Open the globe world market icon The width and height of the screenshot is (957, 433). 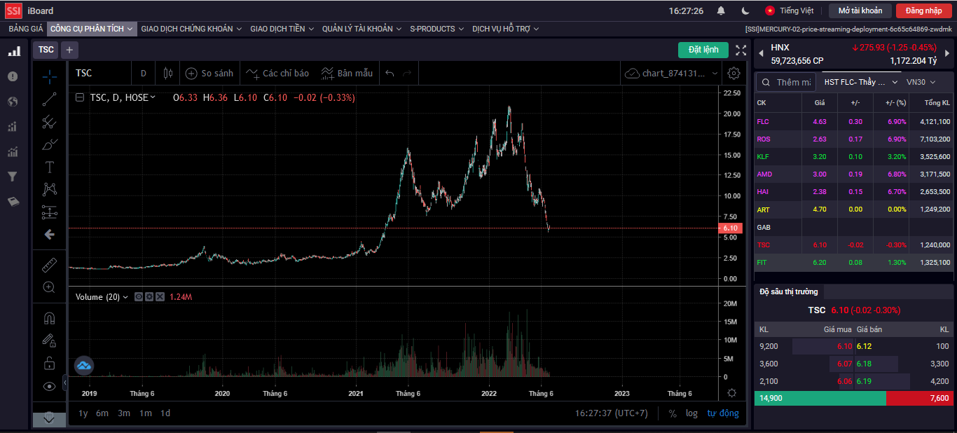pos(13,102)
